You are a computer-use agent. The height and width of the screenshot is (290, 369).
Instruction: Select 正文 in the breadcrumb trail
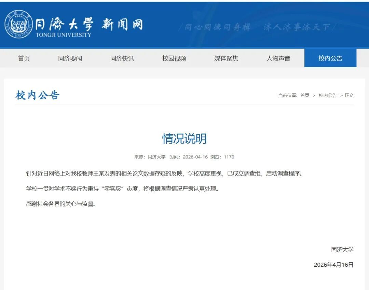(x=349, y=96)
